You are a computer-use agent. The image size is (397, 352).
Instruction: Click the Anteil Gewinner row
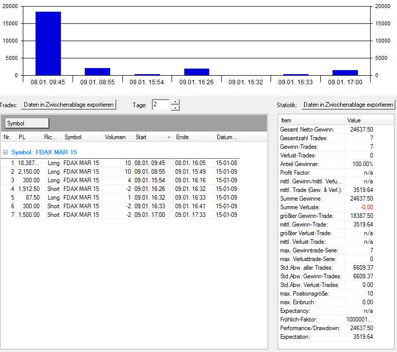(x=326, y=164)
